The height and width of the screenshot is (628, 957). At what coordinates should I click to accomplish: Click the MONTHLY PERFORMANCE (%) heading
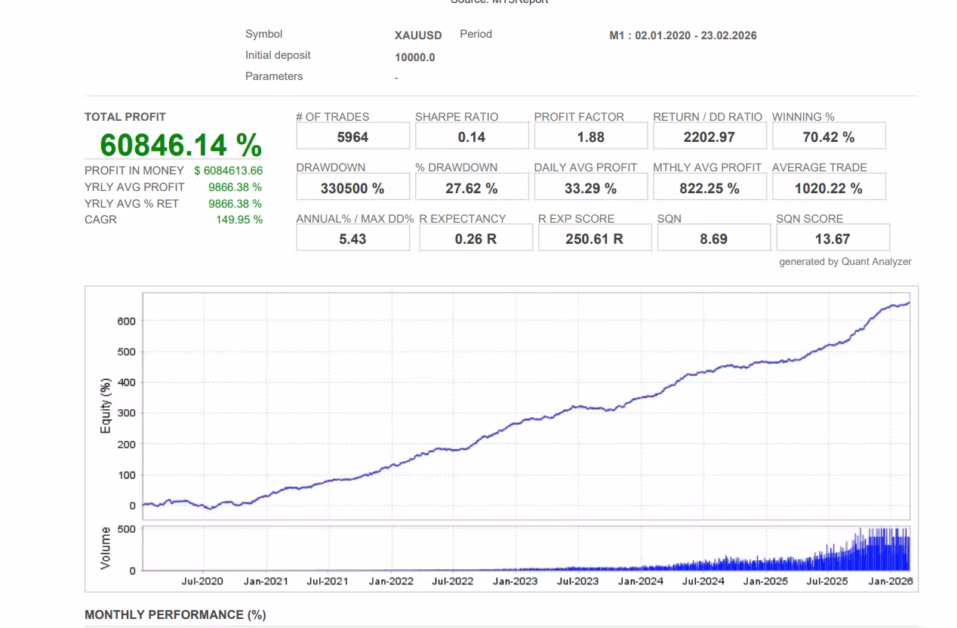click(x=175, y=615)
